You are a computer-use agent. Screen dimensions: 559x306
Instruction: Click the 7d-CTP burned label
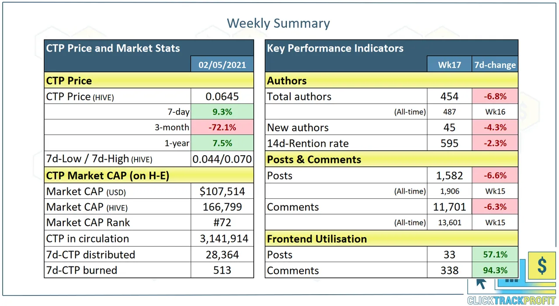(82, 270)
